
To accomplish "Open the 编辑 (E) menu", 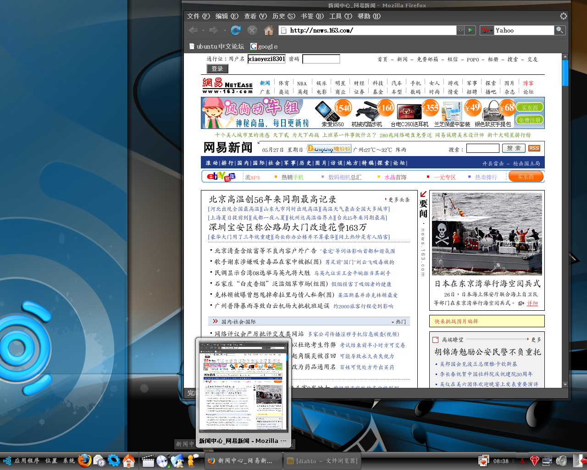I will click(227, 16).
